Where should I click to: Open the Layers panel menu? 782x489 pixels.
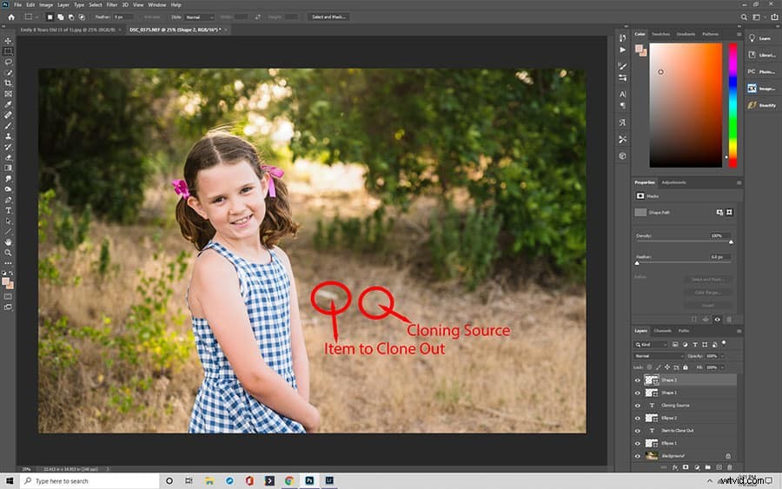pyautogui.click(x=739, y=330)
